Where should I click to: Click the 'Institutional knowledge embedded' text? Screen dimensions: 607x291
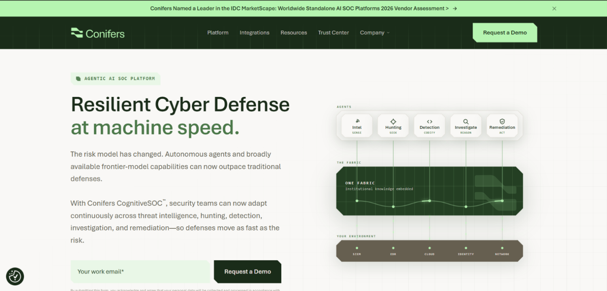[379, 189]
